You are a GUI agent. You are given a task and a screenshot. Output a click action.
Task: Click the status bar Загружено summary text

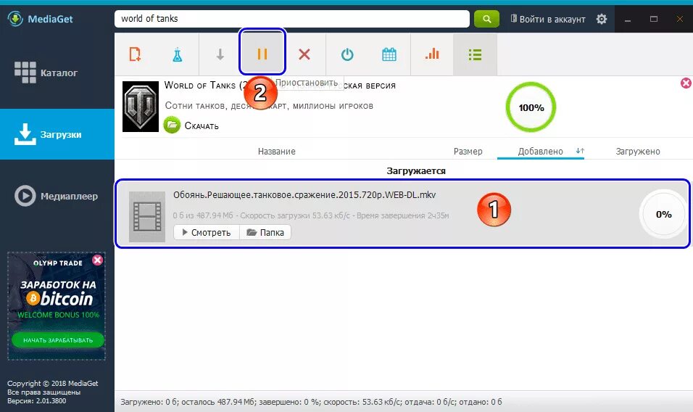tap(311, 402)
